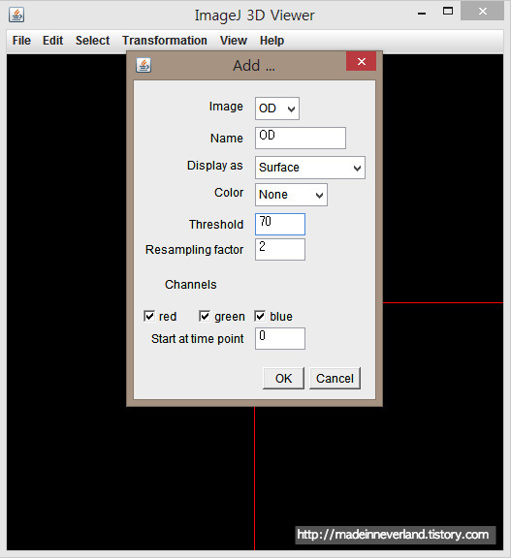
Task: Open the File menu
Action: pyautogui.click(x=21, y=41)
